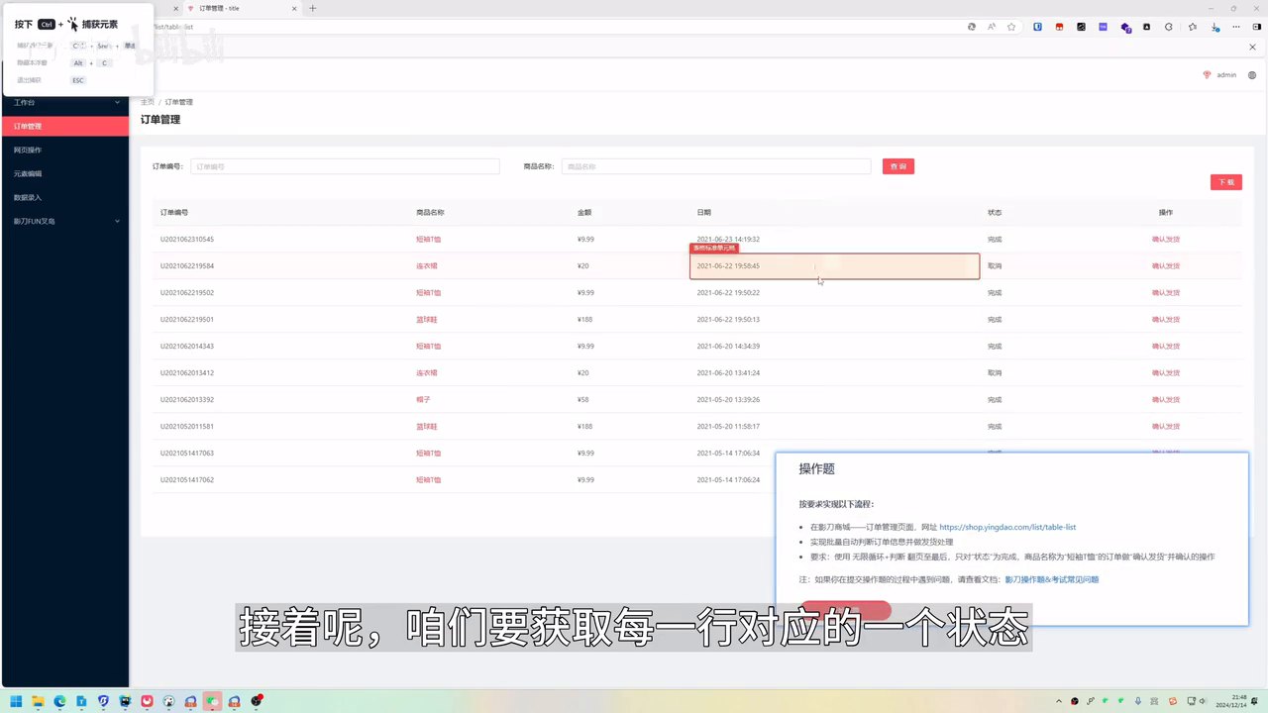Switch to the 订单管理 - title browser tab

pos(243,8)
